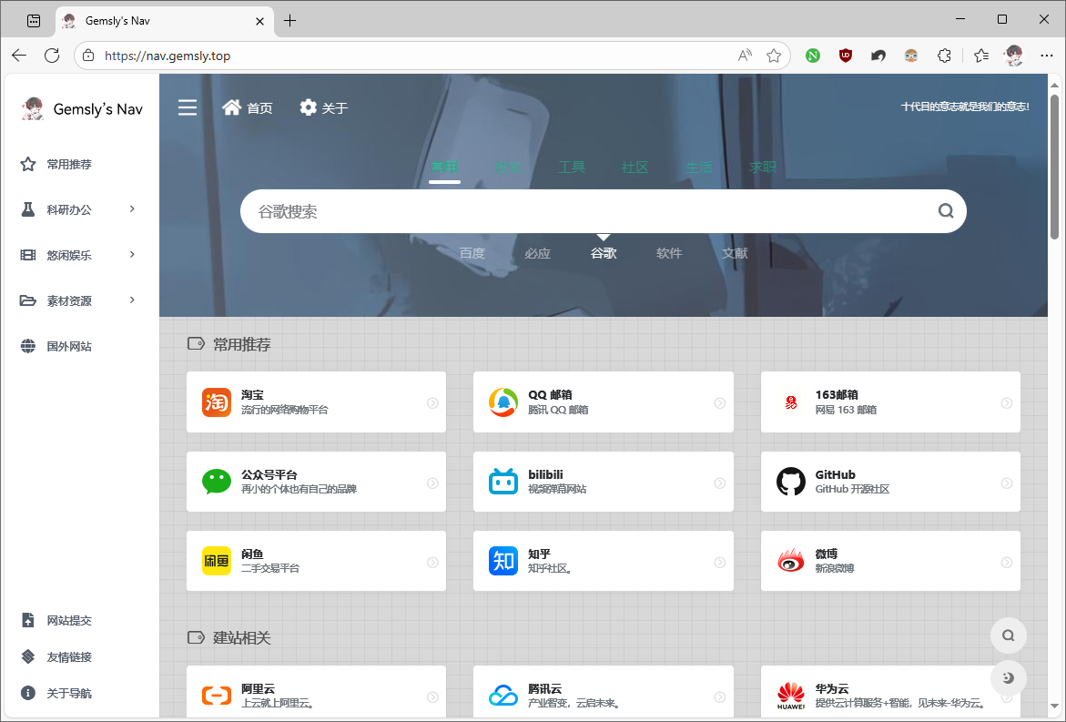This screenshot has width=1066, height=722.
Task: Open the bilibili site icon
Action: click(503, 482)
